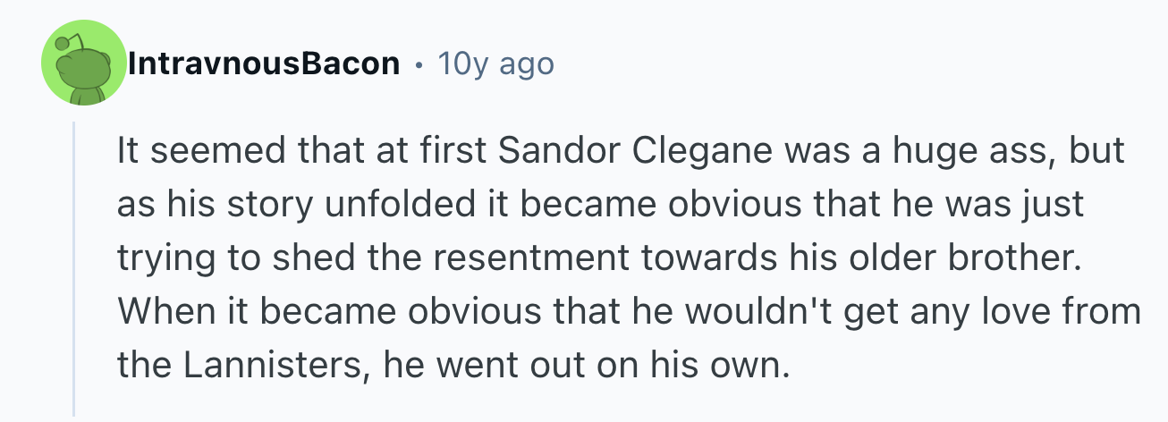
Task: Click the dot separator beside the username
Action: 418,64
